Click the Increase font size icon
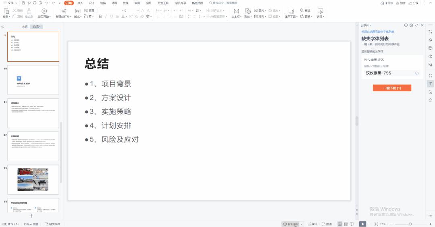This screenshot has height=227, width=435. [143, 10]
